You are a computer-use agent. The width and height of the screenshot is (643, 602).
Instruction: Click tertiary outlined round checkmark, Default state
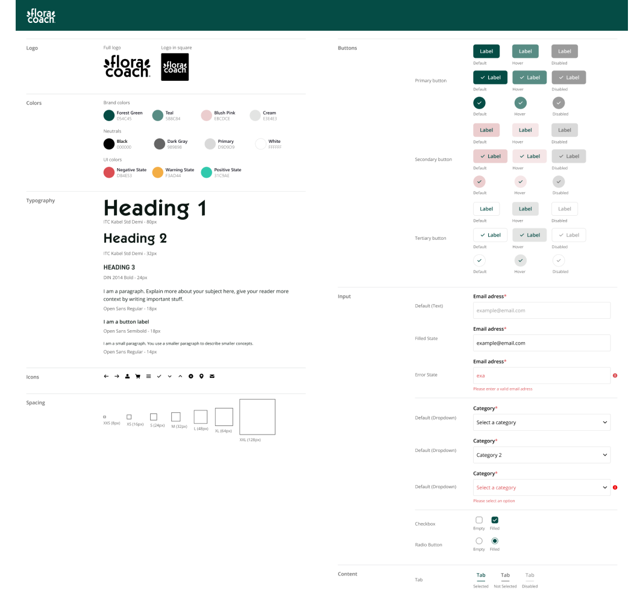[x=479, y=260]
